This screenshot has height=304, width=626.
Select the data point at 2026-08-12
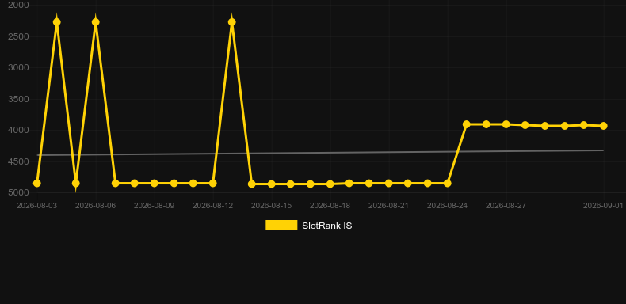213,183
